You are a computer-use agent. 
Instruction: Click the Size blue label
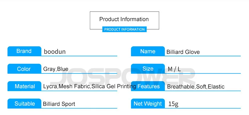coord(148,69)
